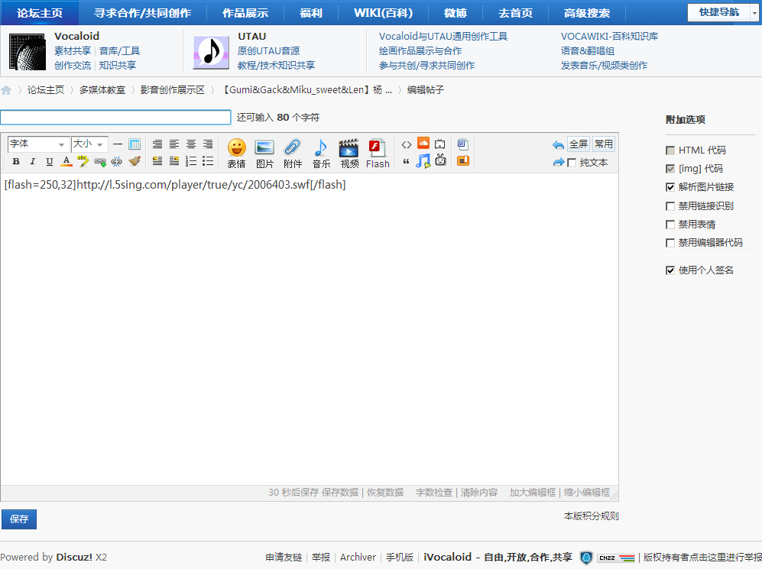Open the WIKI(百科) nav tab
This screenshot has height=569, width=762.
point(384,13)
